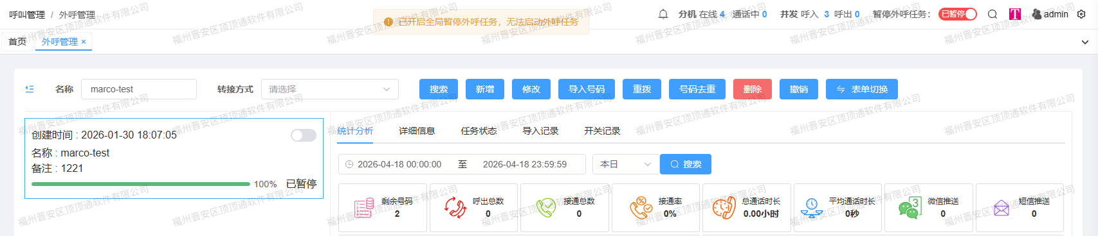Click the 接通率 percent icon
1098x236 pixels.
[x=641, y=208]
